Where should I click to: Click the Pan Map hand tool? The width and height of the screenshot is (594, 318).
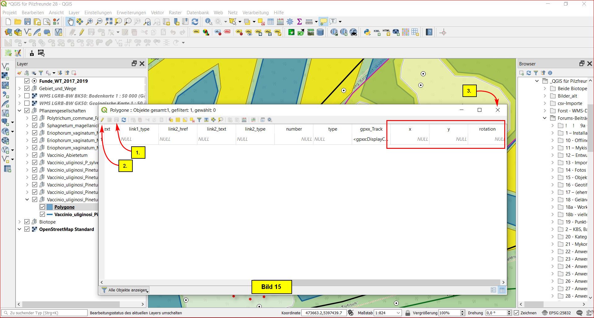coord(71,22)
